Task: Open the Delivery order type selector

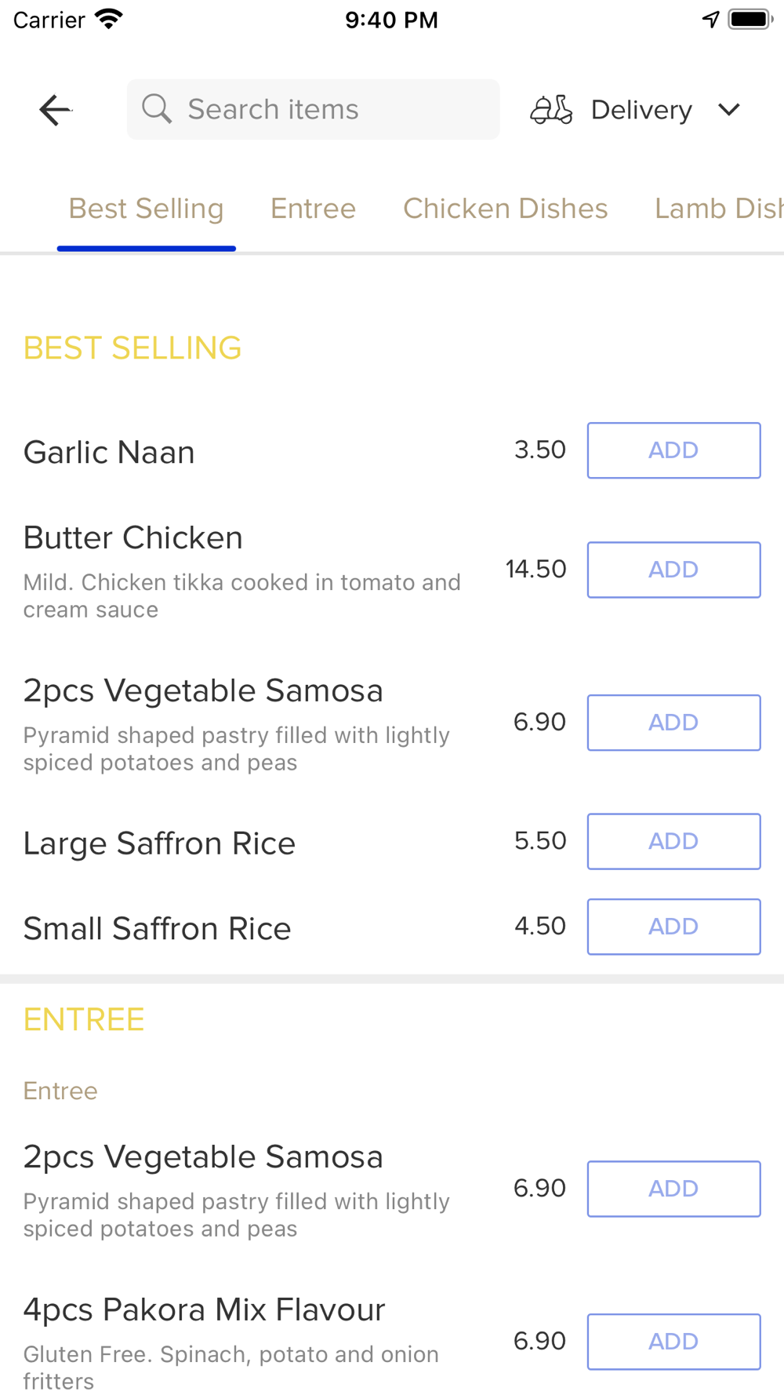Action: 636,110
